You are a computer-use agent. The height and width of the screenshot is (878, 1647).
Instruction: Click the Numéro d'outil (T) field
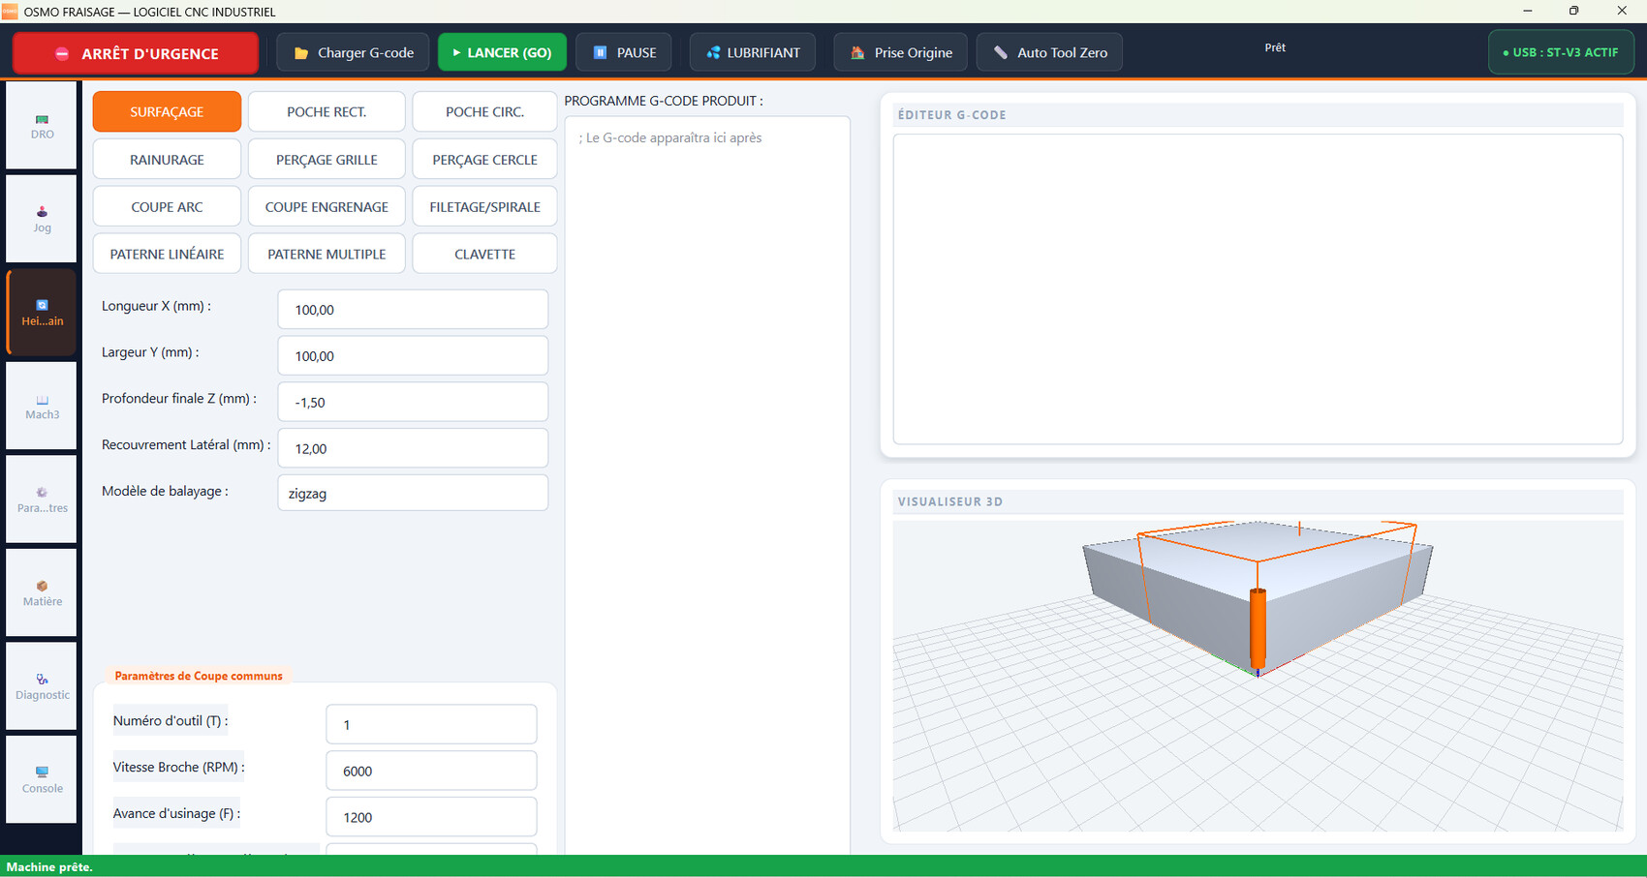pyautogui.click(x=431, y=724)
